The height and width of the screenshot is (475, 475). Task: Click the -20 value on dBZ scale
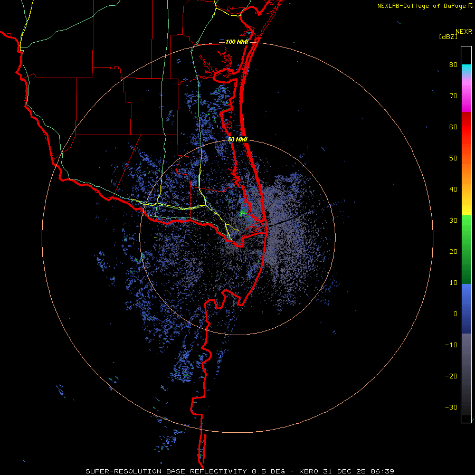point(451,376)
